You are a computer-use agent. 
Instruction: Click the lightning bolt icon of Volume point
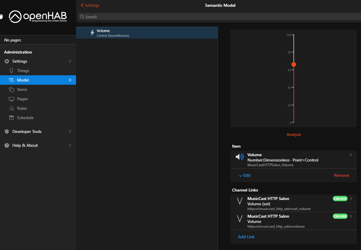92,33
